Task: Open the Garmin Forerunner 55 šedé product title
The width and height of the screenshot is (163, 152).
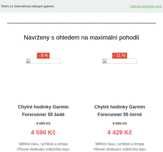Action: click(x=43, y=111)
